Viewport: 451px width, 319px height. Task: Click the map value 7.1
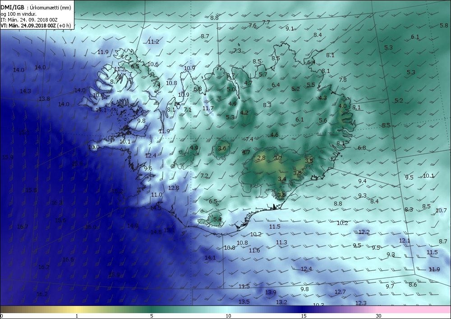(188, 109)
